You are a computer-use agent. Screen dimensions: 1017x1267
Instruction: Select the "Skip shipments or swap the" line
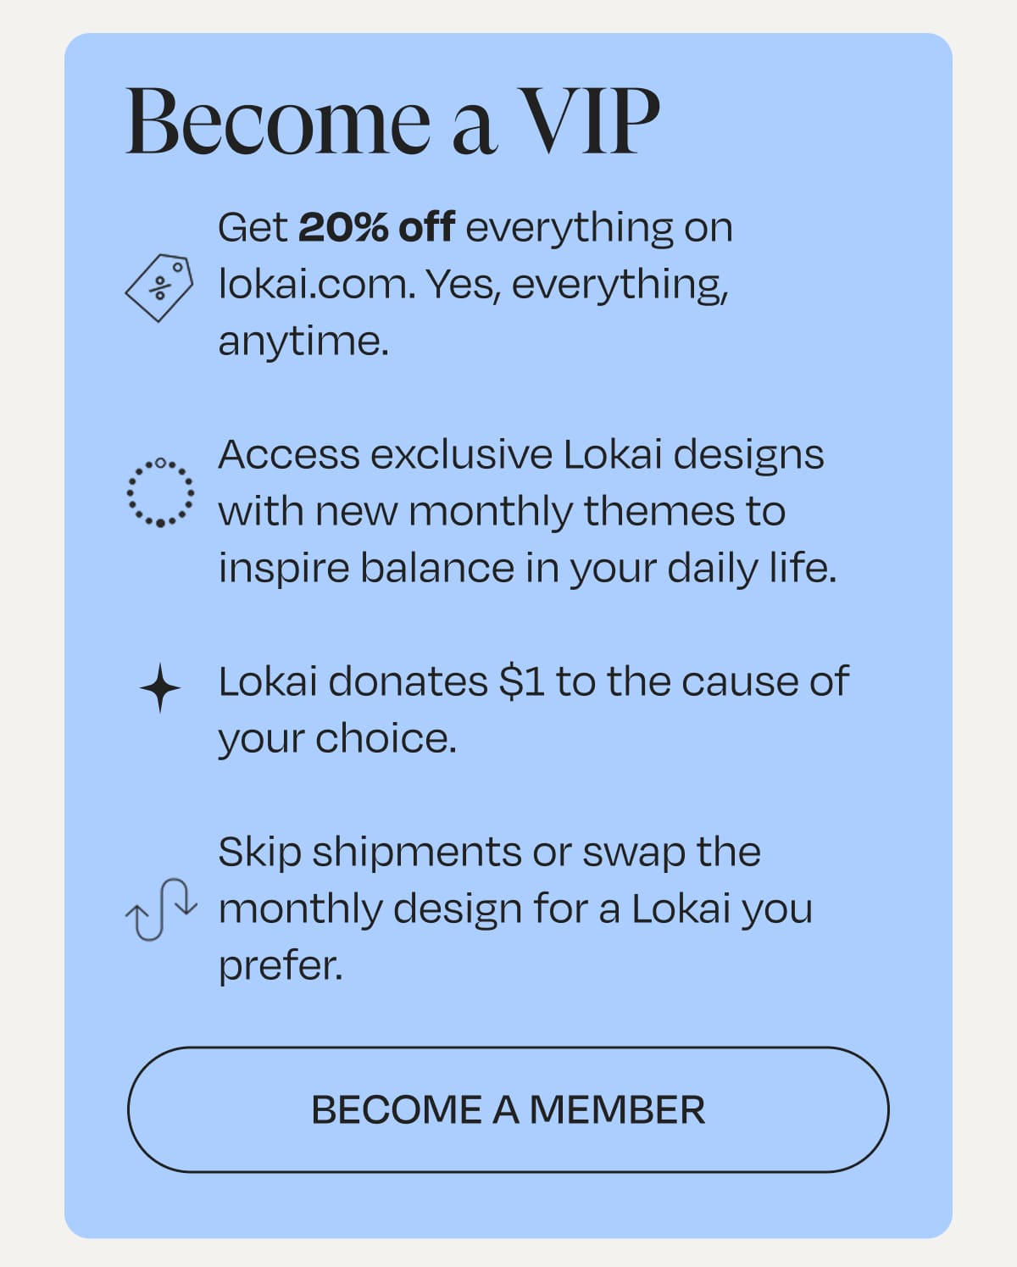click(x=489, y=852)
